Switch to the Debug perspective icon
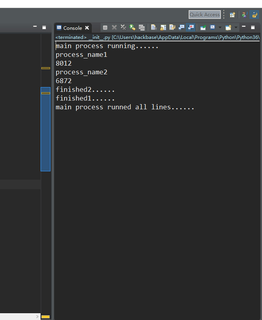262x320 pixels. click(244, 15)
